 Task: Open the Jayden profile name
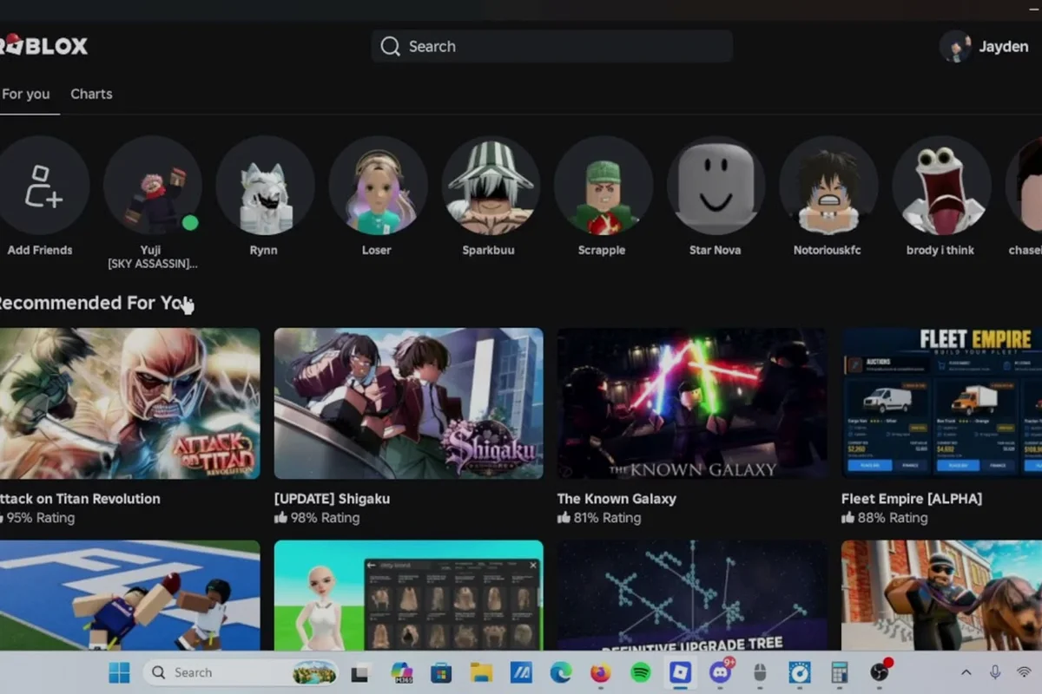coord(1004,47)
